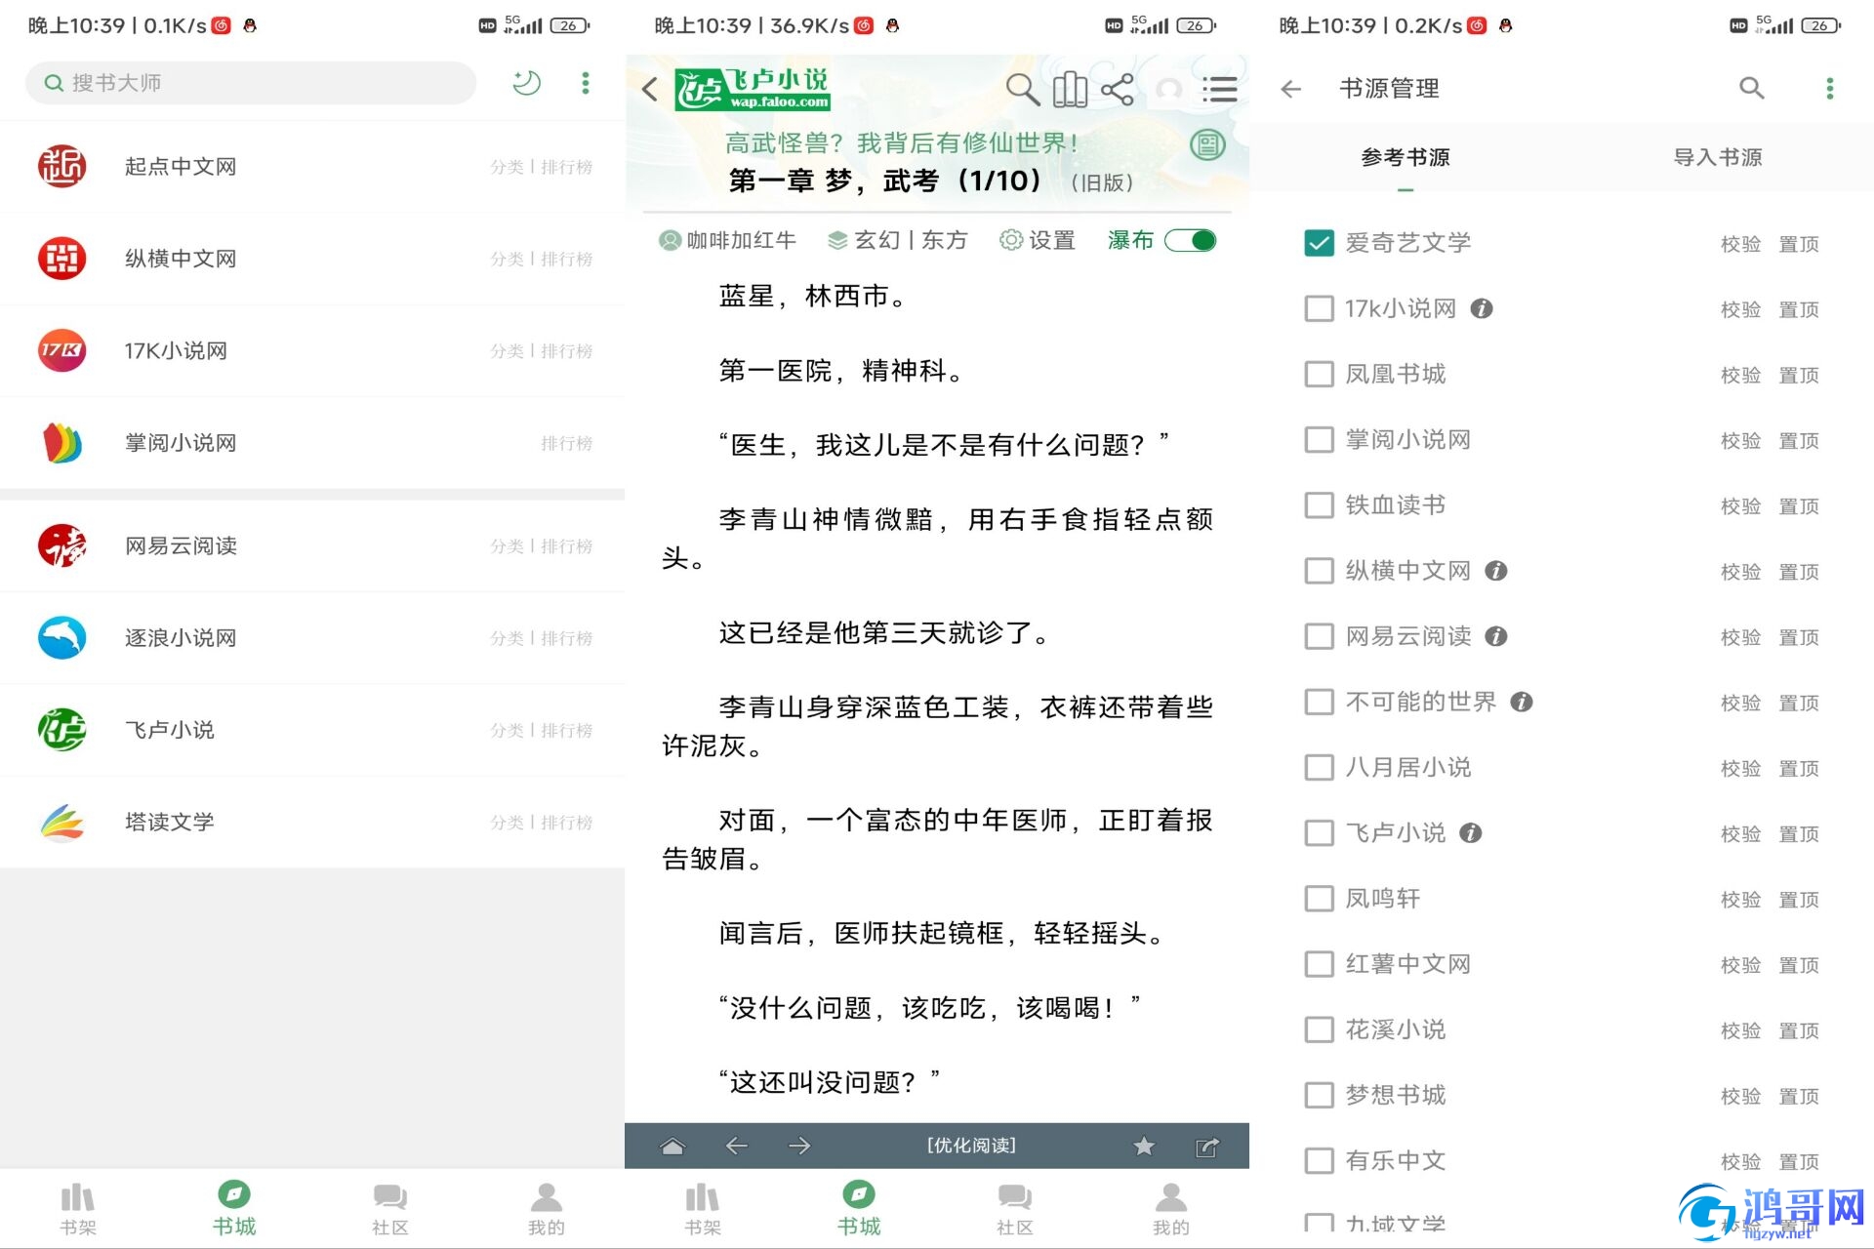This screenshot has height=1249, width=1874.
Task: Check the 凤凰书城 source
Action: coord(1319,374)
